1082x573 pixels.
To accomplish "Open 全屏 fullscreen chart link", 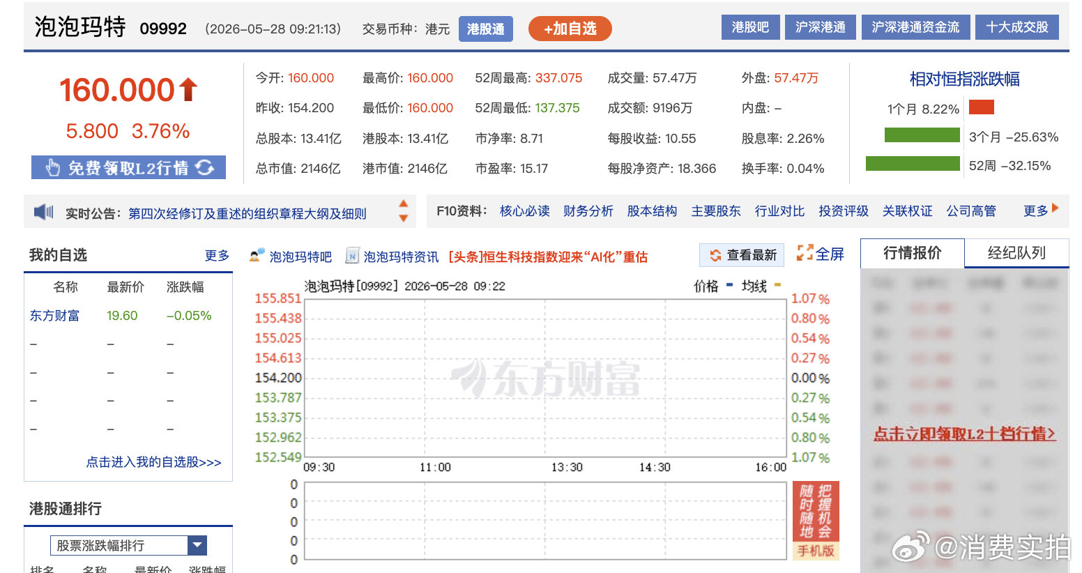I will 830,254.
